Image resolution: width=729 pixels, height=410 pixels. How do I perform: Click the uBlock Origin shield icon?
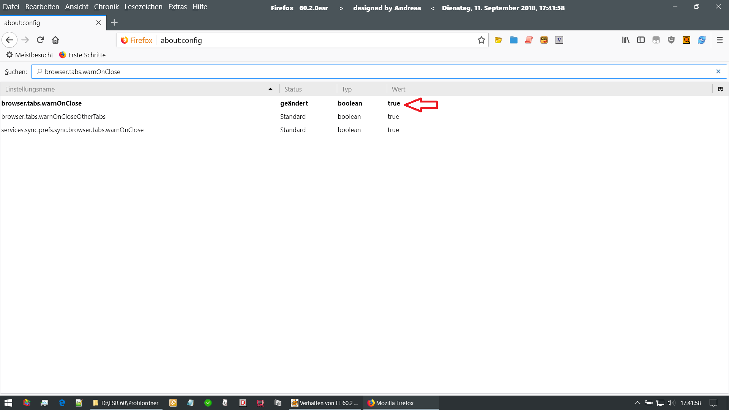point(671,40)
